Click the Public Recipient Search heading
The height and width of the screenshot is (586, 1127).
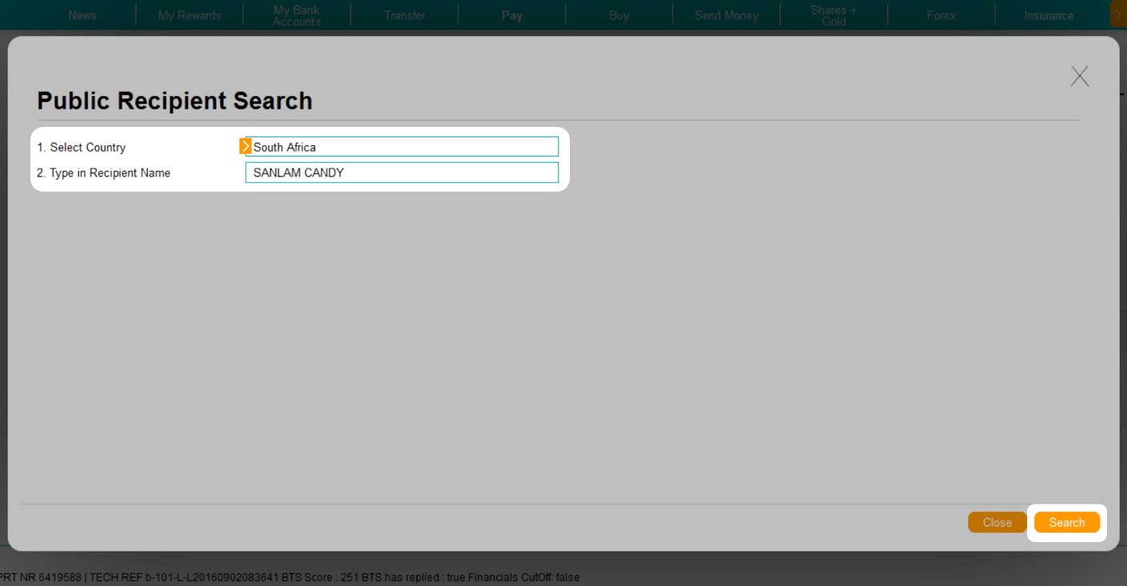tap(174, 101)
